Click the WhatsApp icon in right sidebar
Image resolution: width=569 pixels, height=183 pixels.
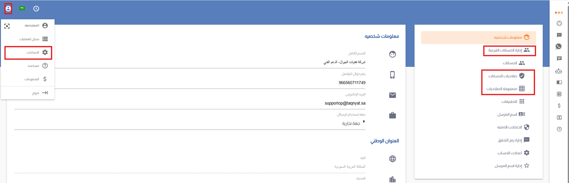pos(559,46)
